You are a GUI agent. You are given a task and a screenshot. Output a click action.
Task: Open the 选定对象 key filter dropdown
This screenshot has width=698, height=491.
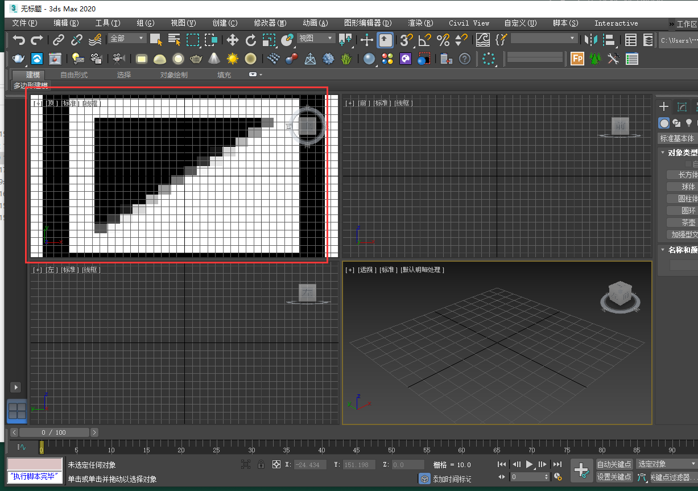(667, 464)
